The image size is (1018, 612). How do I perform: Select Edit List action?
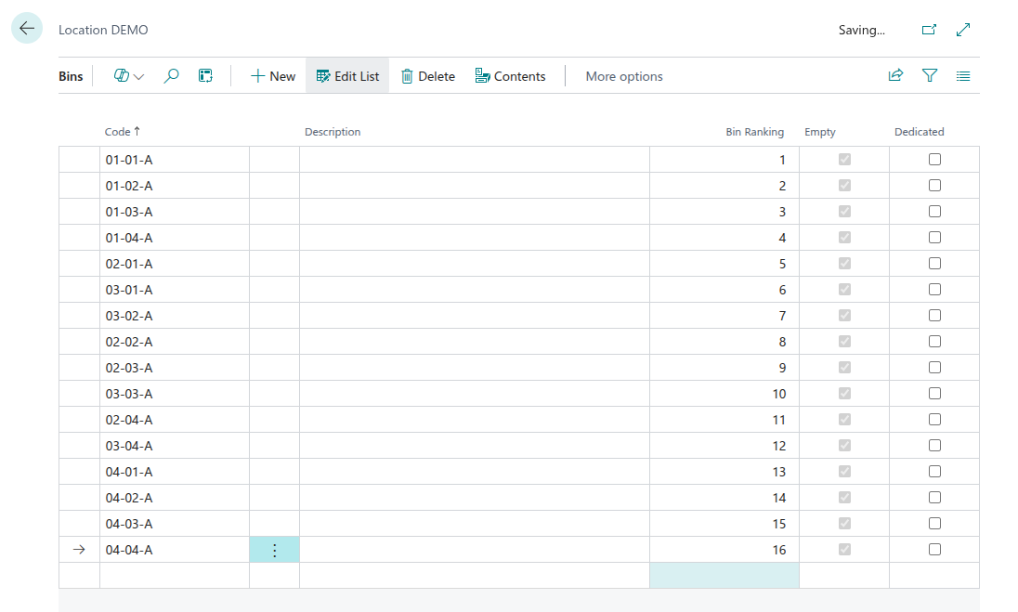tap(347, 76)
